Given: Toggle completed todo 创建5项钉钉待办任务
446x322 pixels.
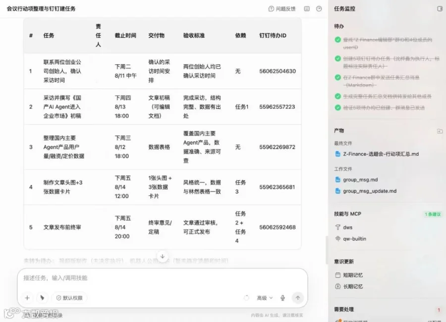Looking at the screenshot, I should click(337, 58).
